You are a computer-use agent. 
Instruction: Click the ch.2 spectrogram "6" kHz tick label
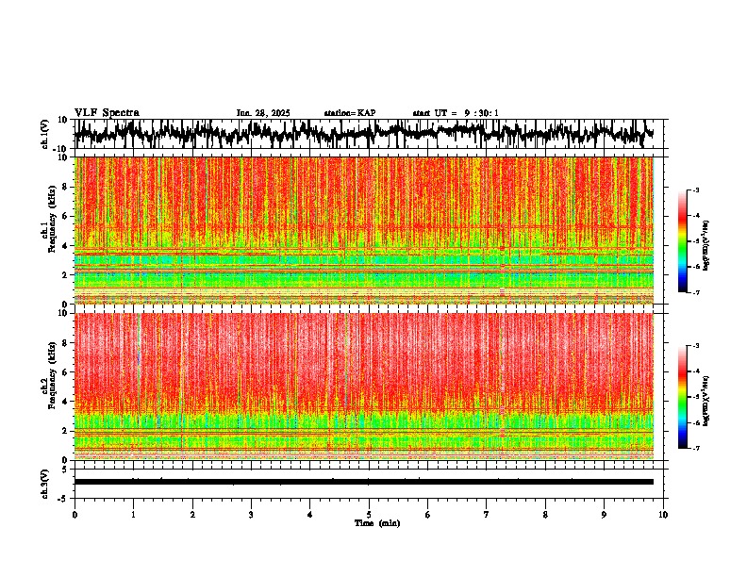tap(65, 372)
